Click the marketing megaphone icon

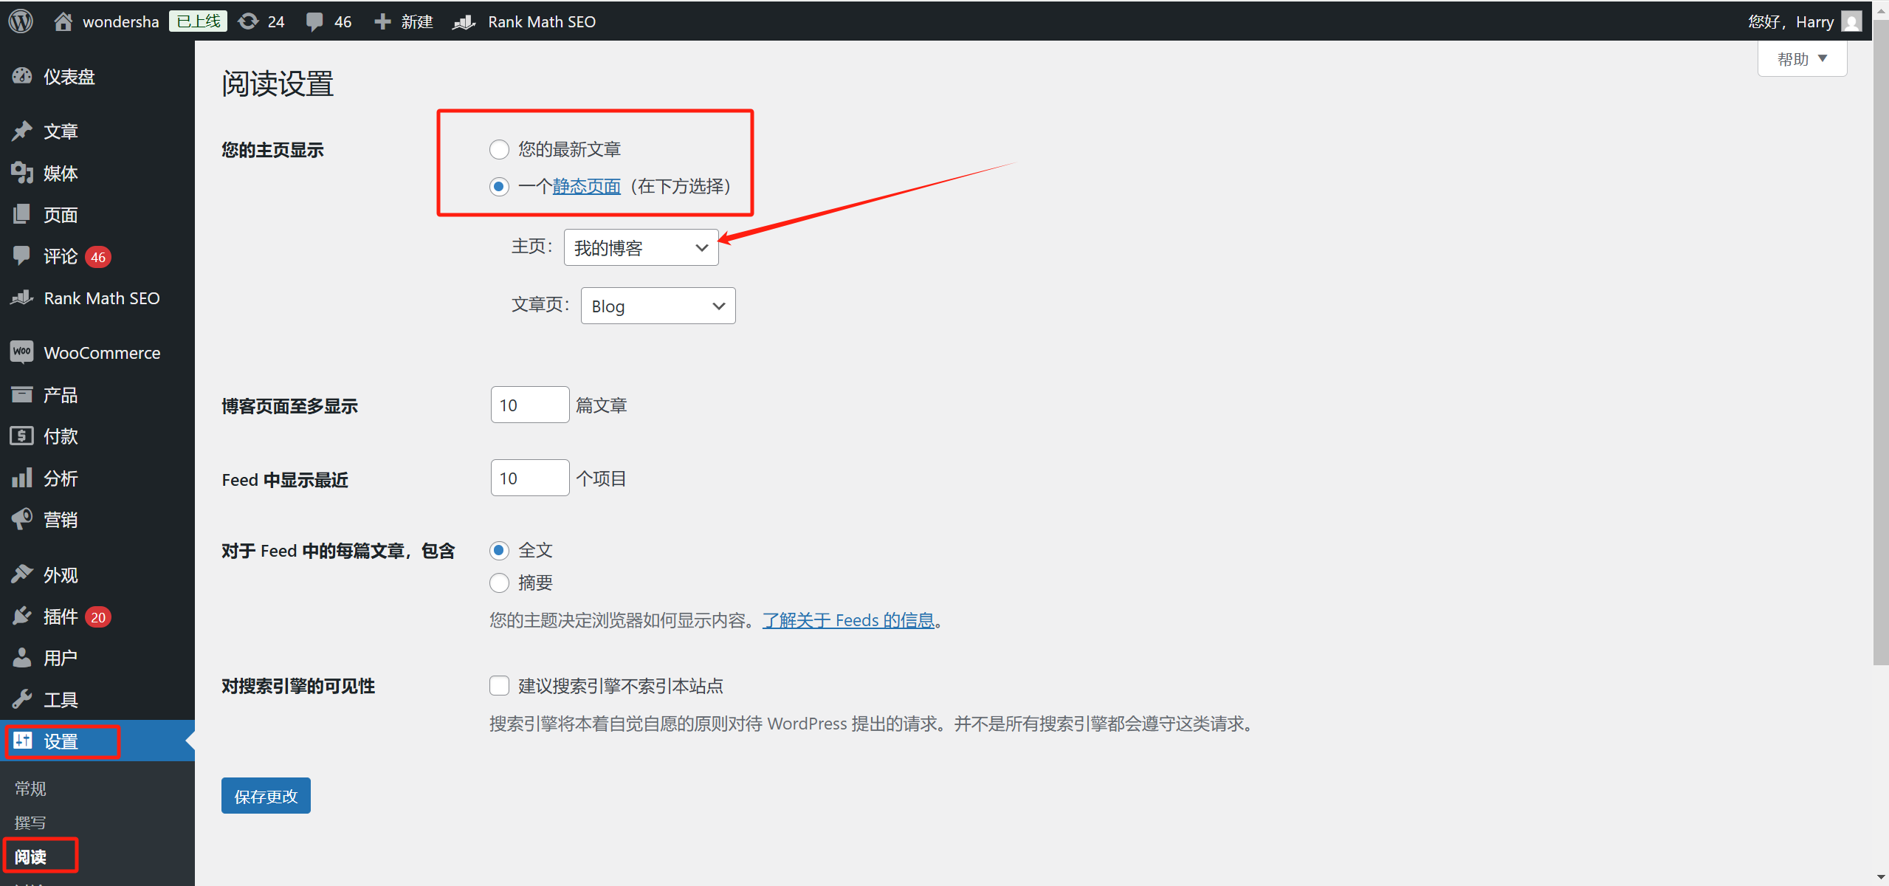22,519
